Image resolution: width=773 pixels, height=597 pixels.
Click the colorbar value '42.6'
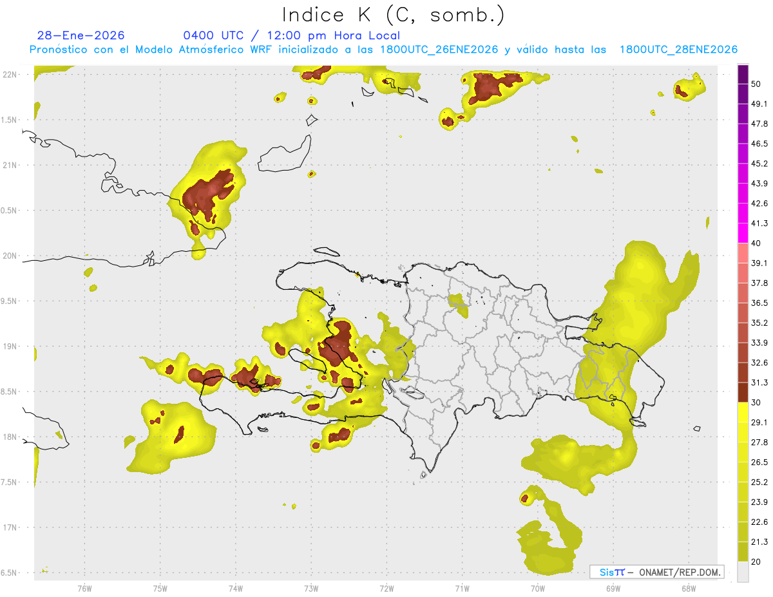[759, 204]
